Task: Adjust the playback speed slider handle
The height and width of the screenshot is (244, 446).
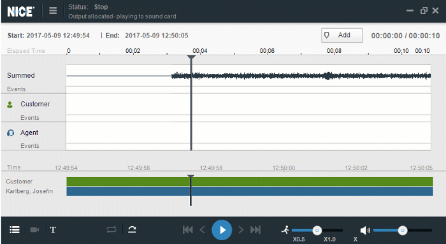Action: [x=317, y=231]
